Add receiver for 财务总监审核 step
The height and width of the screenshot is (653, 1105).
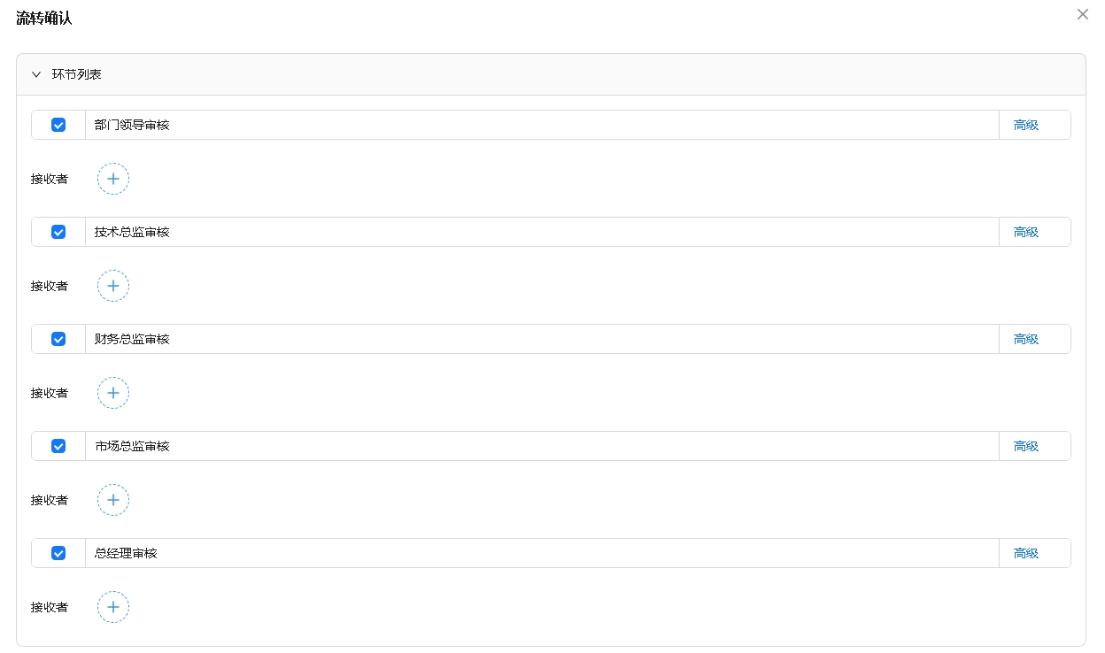click(113, 393)
